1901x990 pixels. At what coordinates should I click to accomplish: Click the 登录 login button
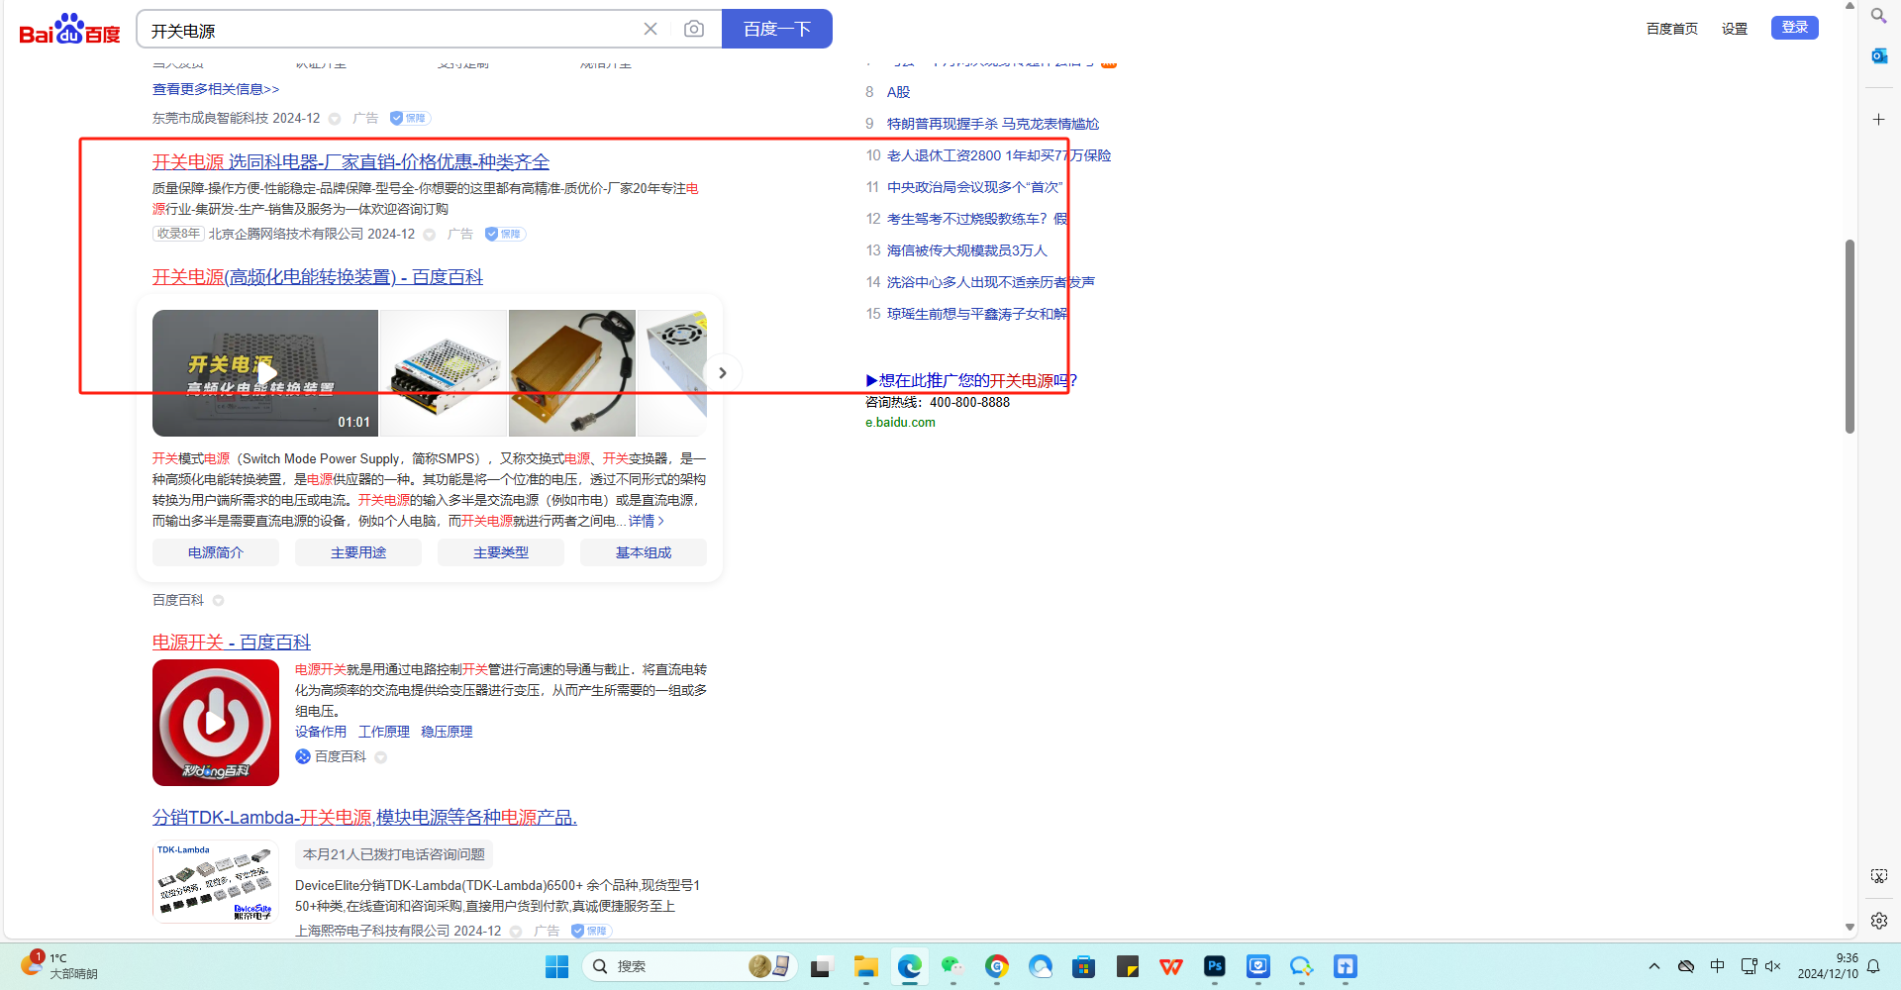(1795, 28)
